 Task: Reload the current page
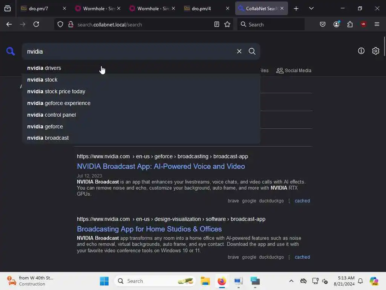tap(36, 25)
